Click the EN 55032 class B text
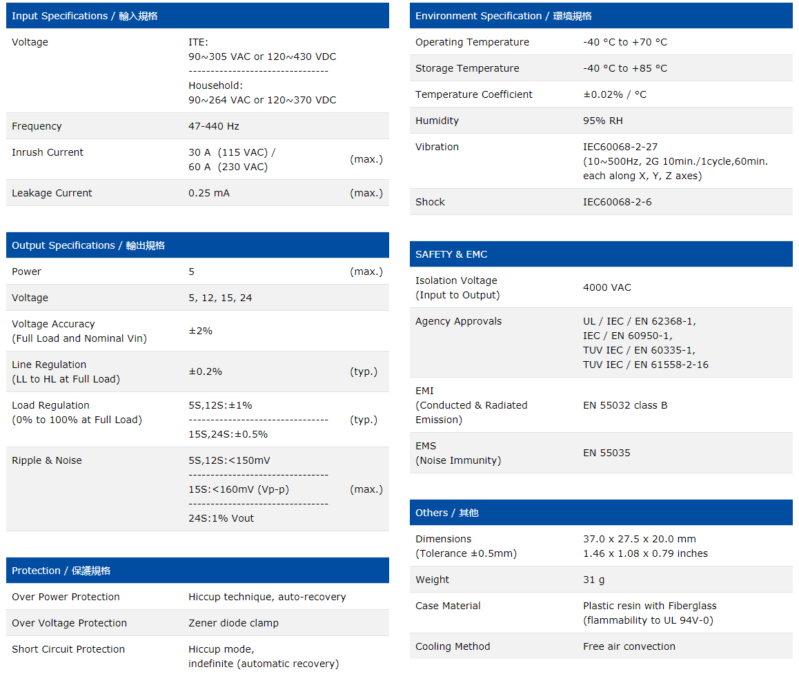 [625, 405]
